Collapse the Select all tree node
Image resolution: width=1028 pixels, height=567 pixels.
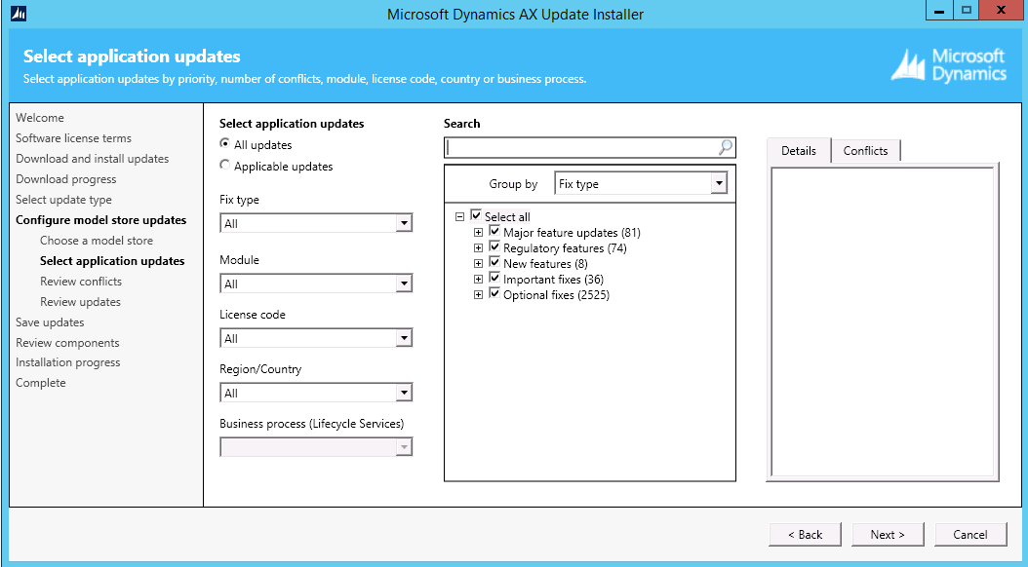pyautogui.click(x=459, y=216)
